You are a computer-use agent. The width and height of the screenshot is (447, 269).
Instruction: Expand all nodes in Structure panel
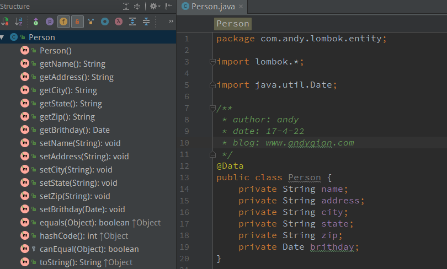click(x=126, y=6)
